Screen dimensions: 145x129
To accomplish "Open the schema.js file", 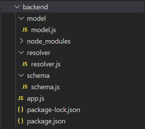I will tap(45, 87).
